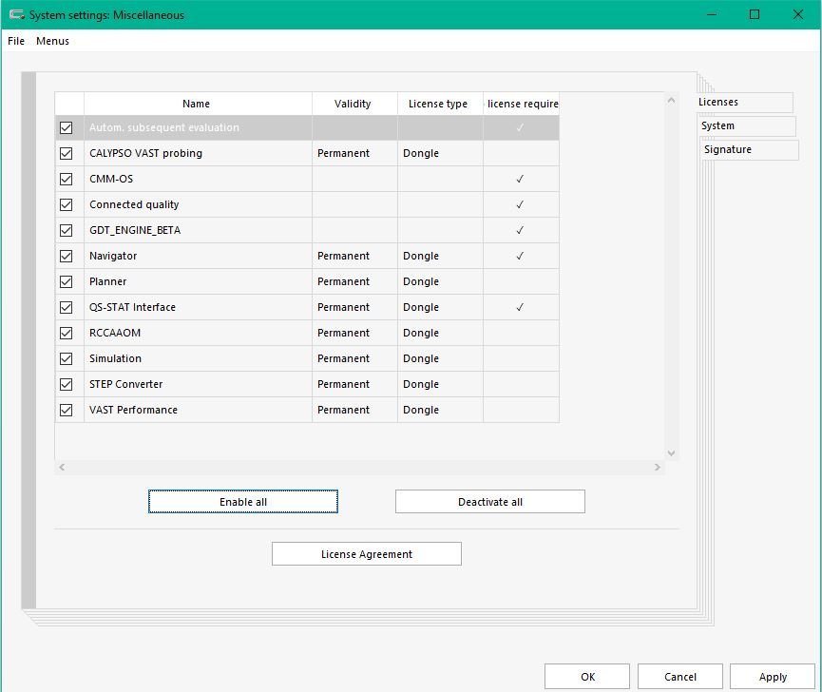
Task: Toggle the Simulation license checkbox
Action: point(67,358)
